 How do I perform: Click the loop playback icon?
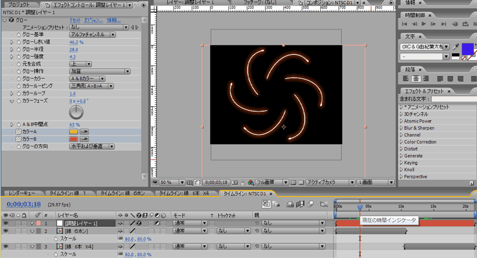pyautogui.click(x=466, y=24)
